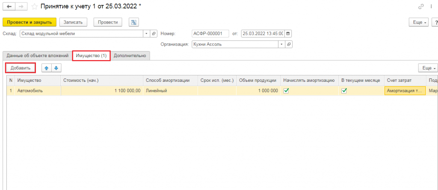Select the Имущество (1) tab
This screenshot has height=190, width=438.
pos(92,56)
